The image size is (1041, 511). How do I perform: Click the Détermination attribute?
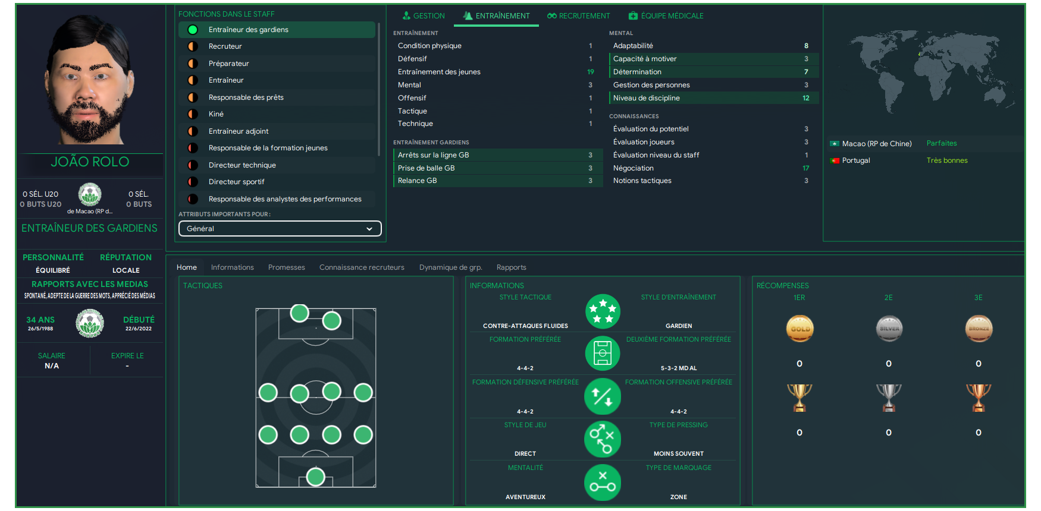point(713,72)
